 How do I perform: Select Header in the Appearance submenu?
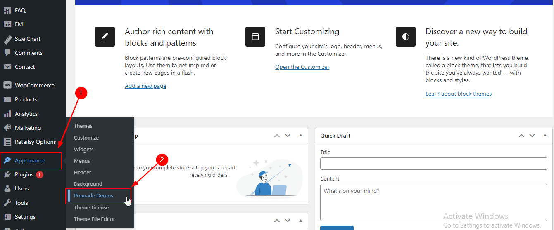click(x=83, y=172)
